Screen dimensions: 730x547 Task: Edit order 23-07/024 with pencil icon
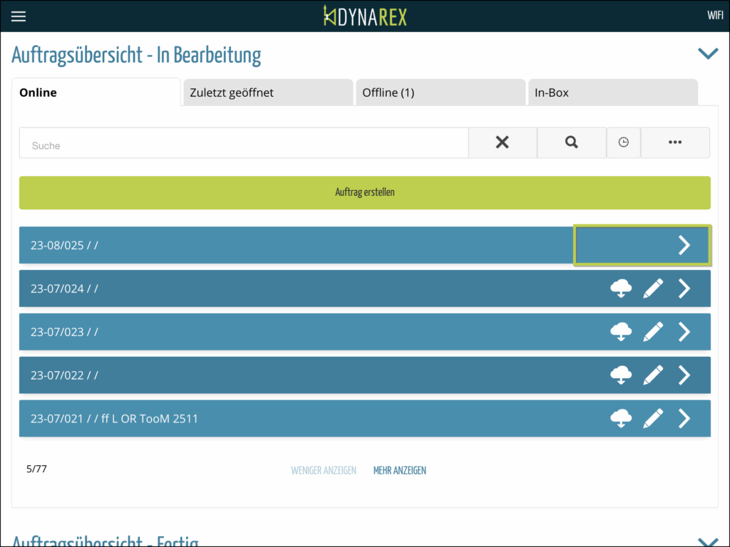point(653,288)
